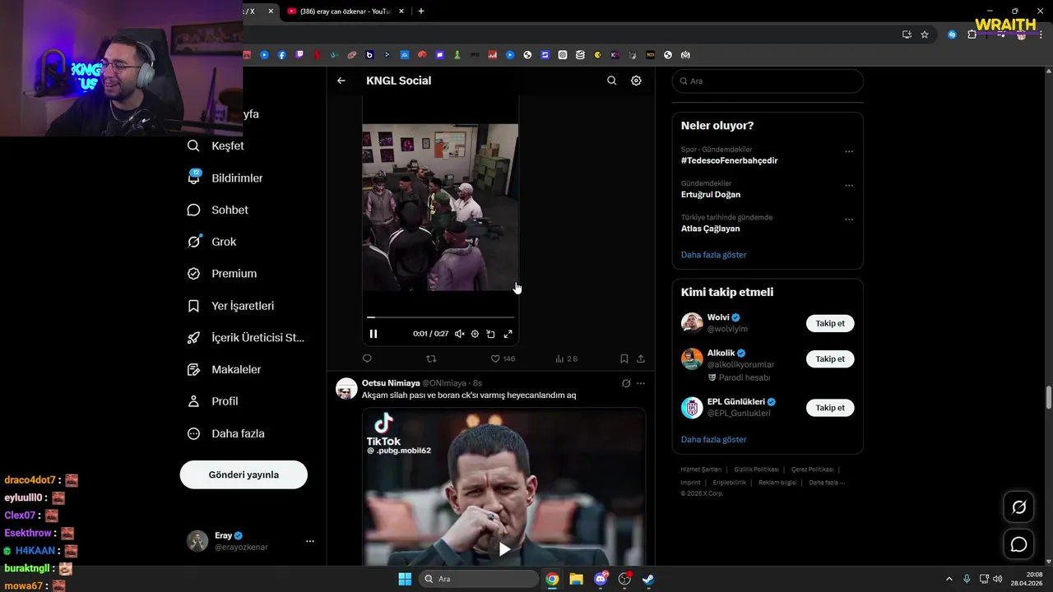View post analytics showing 2 B
This screenshot has width=1053, height=592.
pyautogui.click(x=566, y=358)
